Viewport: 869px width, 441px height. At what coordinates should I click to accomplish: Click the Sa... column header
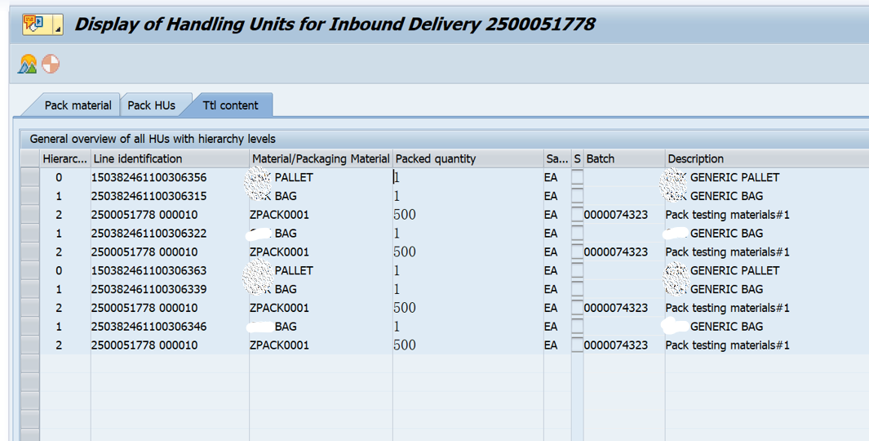[x=557, y=158]
